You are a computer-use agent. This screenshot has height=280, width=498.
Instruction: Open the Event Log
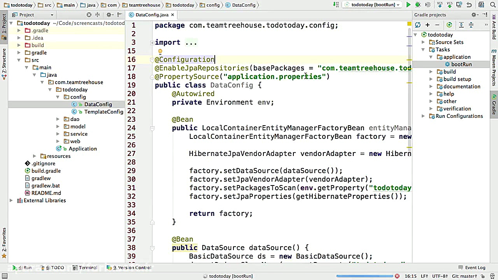click(x=472, y=268)
